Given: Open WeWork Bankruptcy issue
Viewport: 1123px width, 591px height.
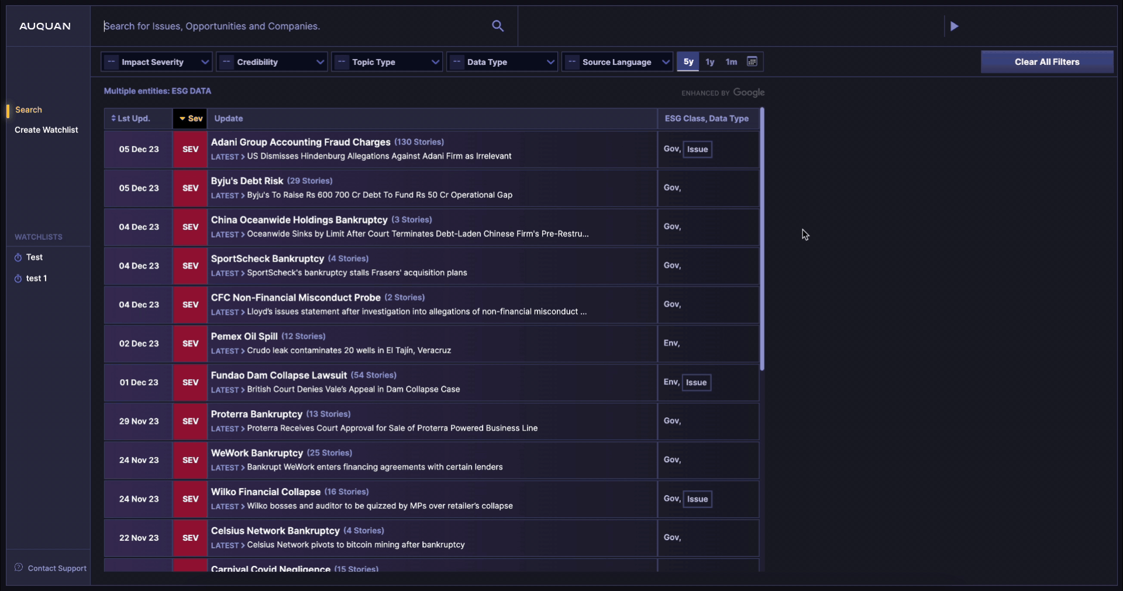Looking at the screenshot, I should pos(257,453).
